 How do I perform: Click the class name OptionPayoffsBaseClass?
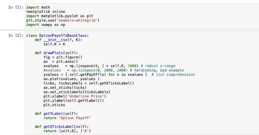click(63, 36)
